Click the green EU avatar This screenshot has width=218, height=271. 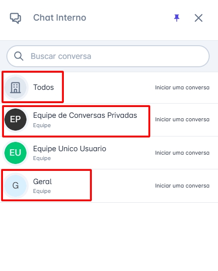[x=15, y=153]
